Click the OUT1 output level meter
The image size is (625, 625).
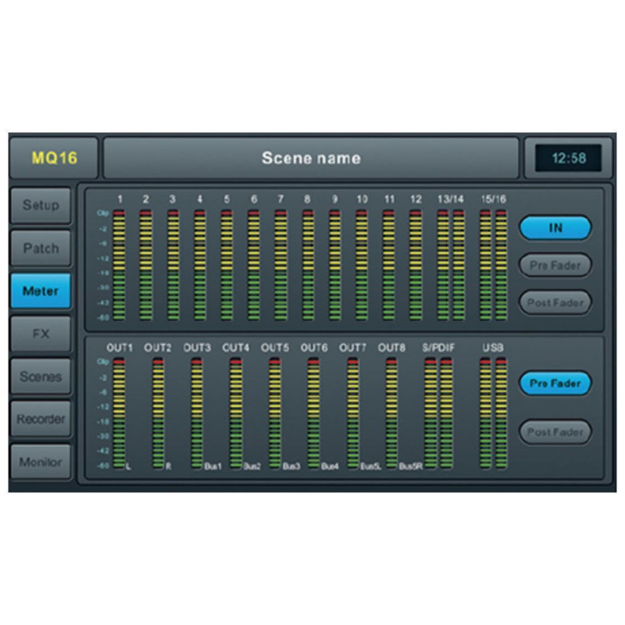(x=119, y=414)
